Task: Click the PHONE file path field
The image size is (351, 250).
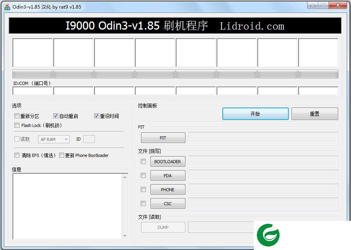Action: pos(263,190)
